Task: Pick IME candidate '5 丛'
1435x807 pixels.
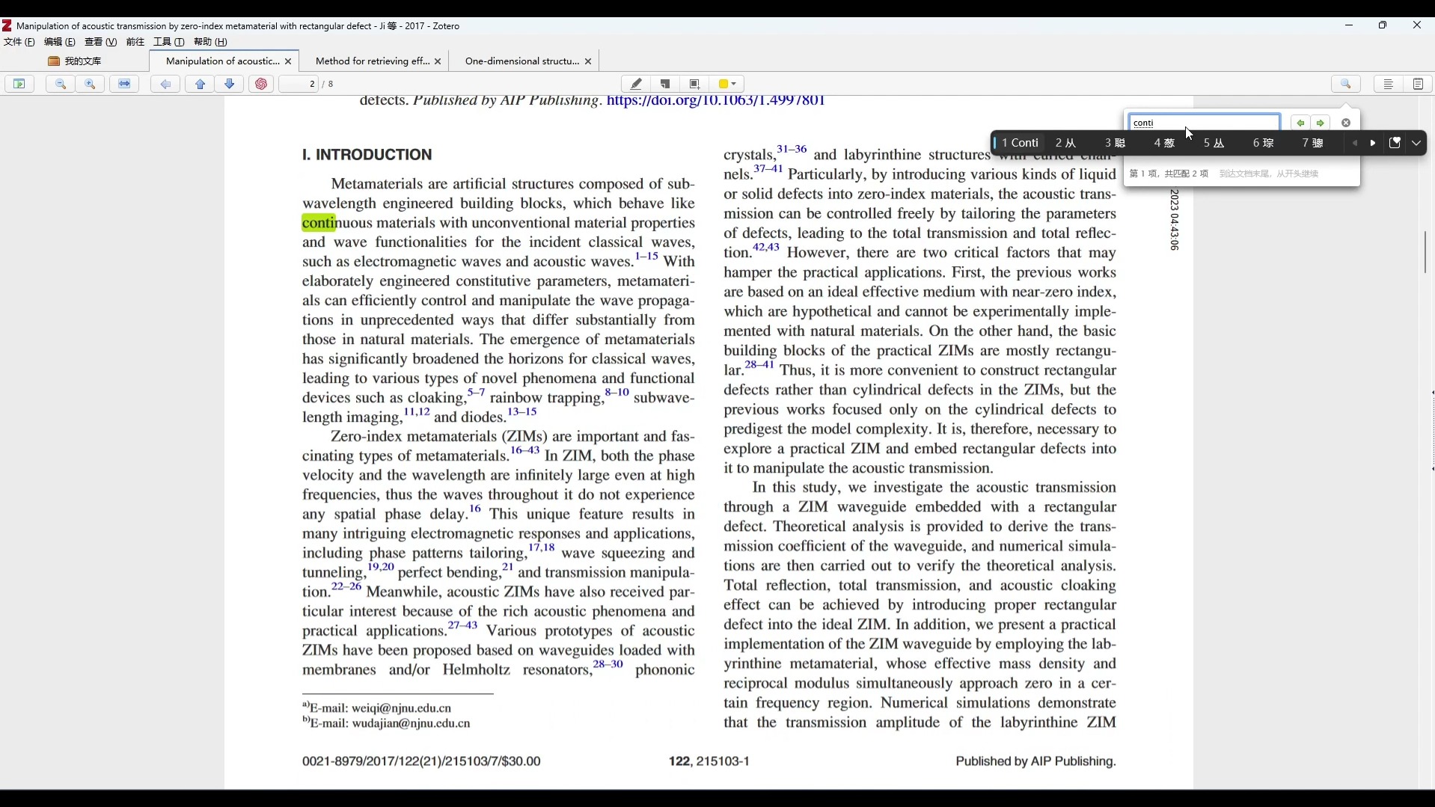Action: pos(1214,143)
